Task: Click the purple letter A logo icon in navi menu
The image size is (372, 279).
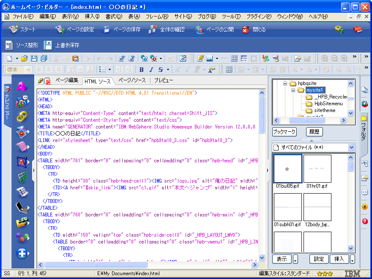Action: (22, 86)
